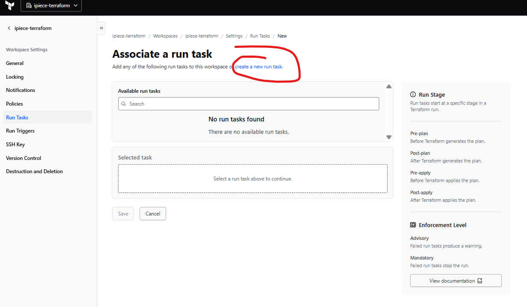
Task: Click the 'Pre-plan' stage label
Action: pos(419,133)
